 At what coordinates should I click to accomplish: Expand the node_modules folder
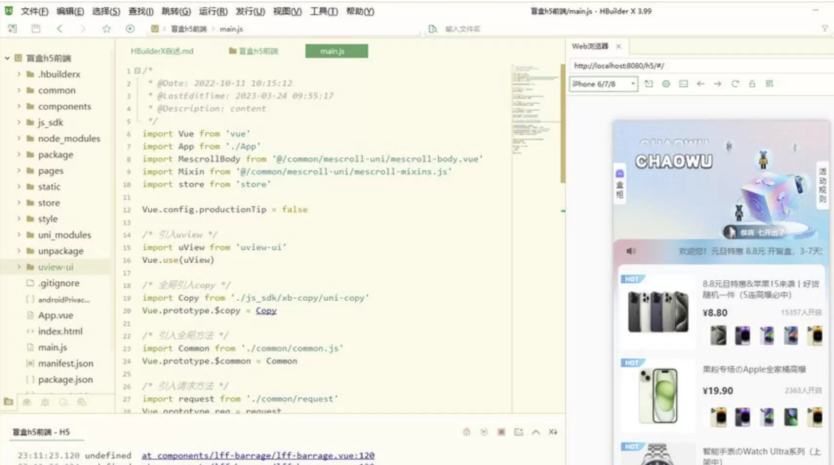(19, 138)
